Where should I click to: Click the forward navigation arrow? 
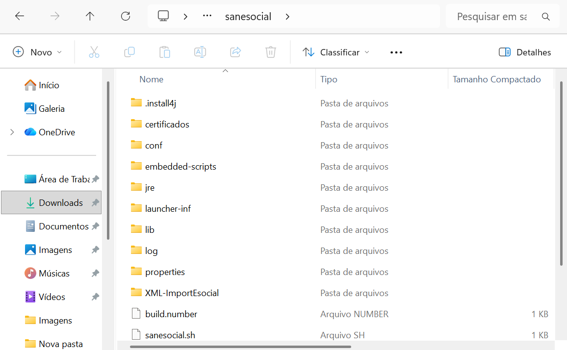point(54,16)
